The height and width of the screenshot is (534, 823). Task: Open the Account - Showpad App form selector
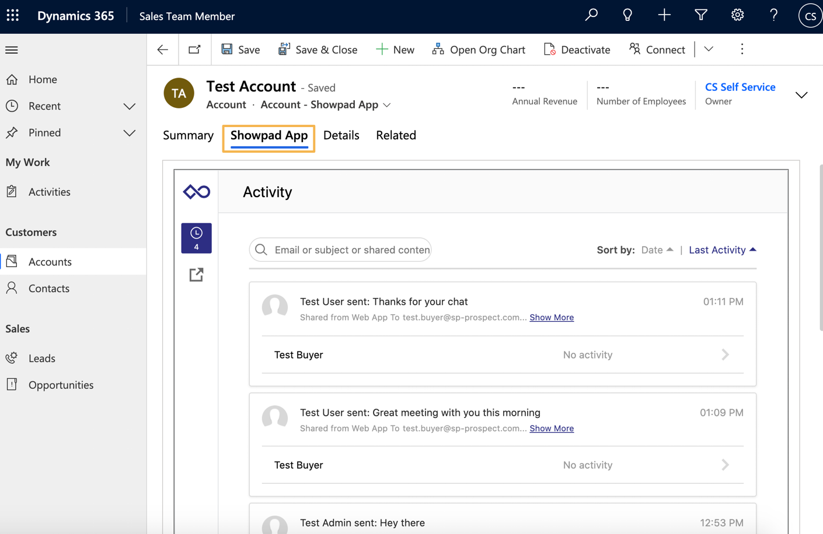point(326,105)
